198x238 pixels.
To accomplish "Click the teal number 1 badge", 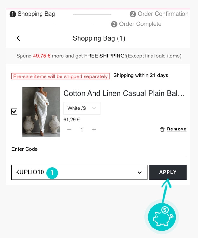I will point(52,173).
